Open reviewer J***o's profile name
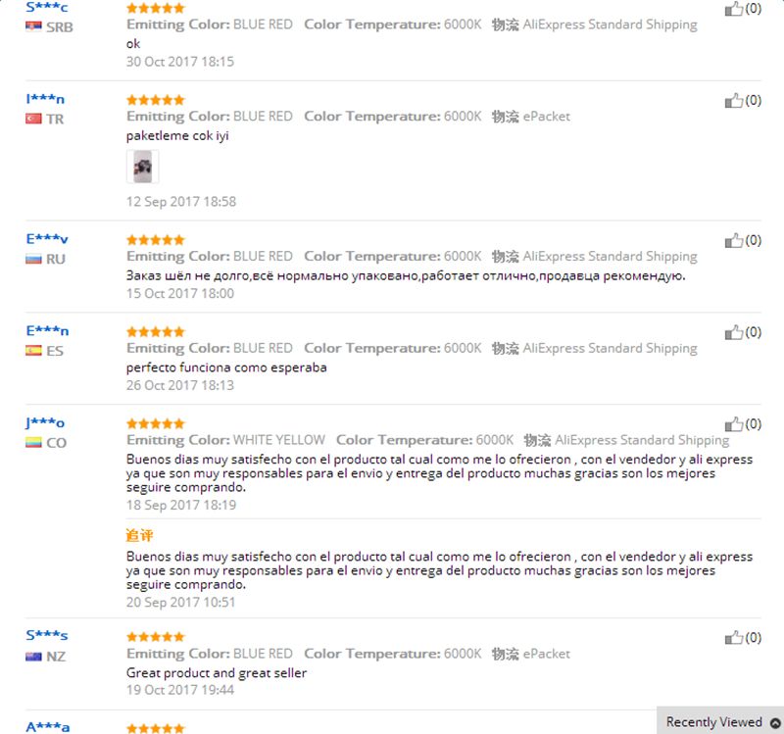Image resolution: width=784 pixels, height=734 pixels. pos(45,423)
